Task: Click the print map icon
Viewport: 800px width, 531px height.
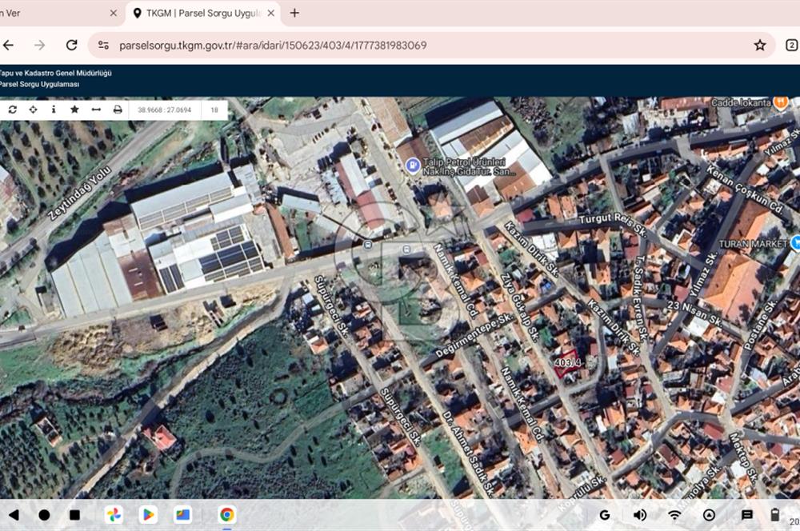Action: point(118,110)
